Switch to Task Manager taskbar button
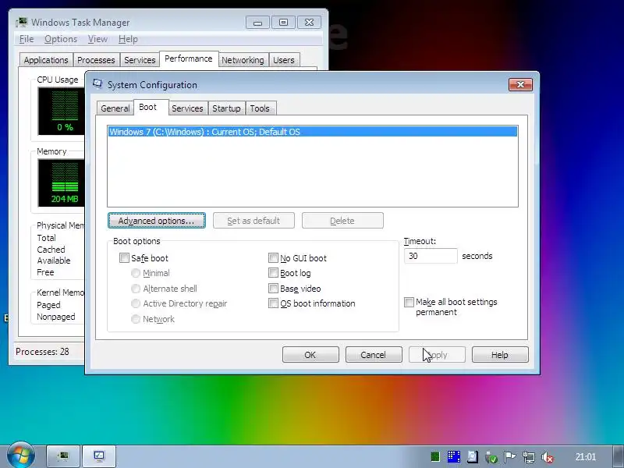Viewport: 624px width, 468px height. tap(64, 456)
